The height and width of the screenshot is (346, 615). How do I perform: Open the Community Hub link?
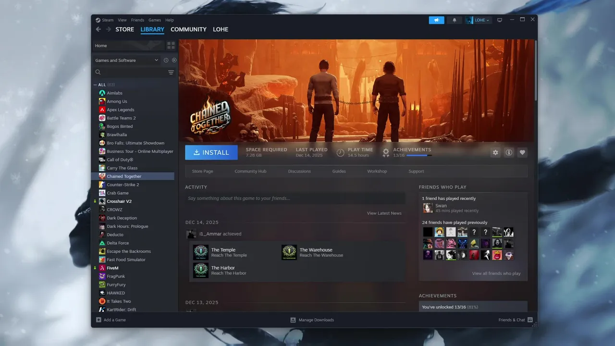point(250,171)
